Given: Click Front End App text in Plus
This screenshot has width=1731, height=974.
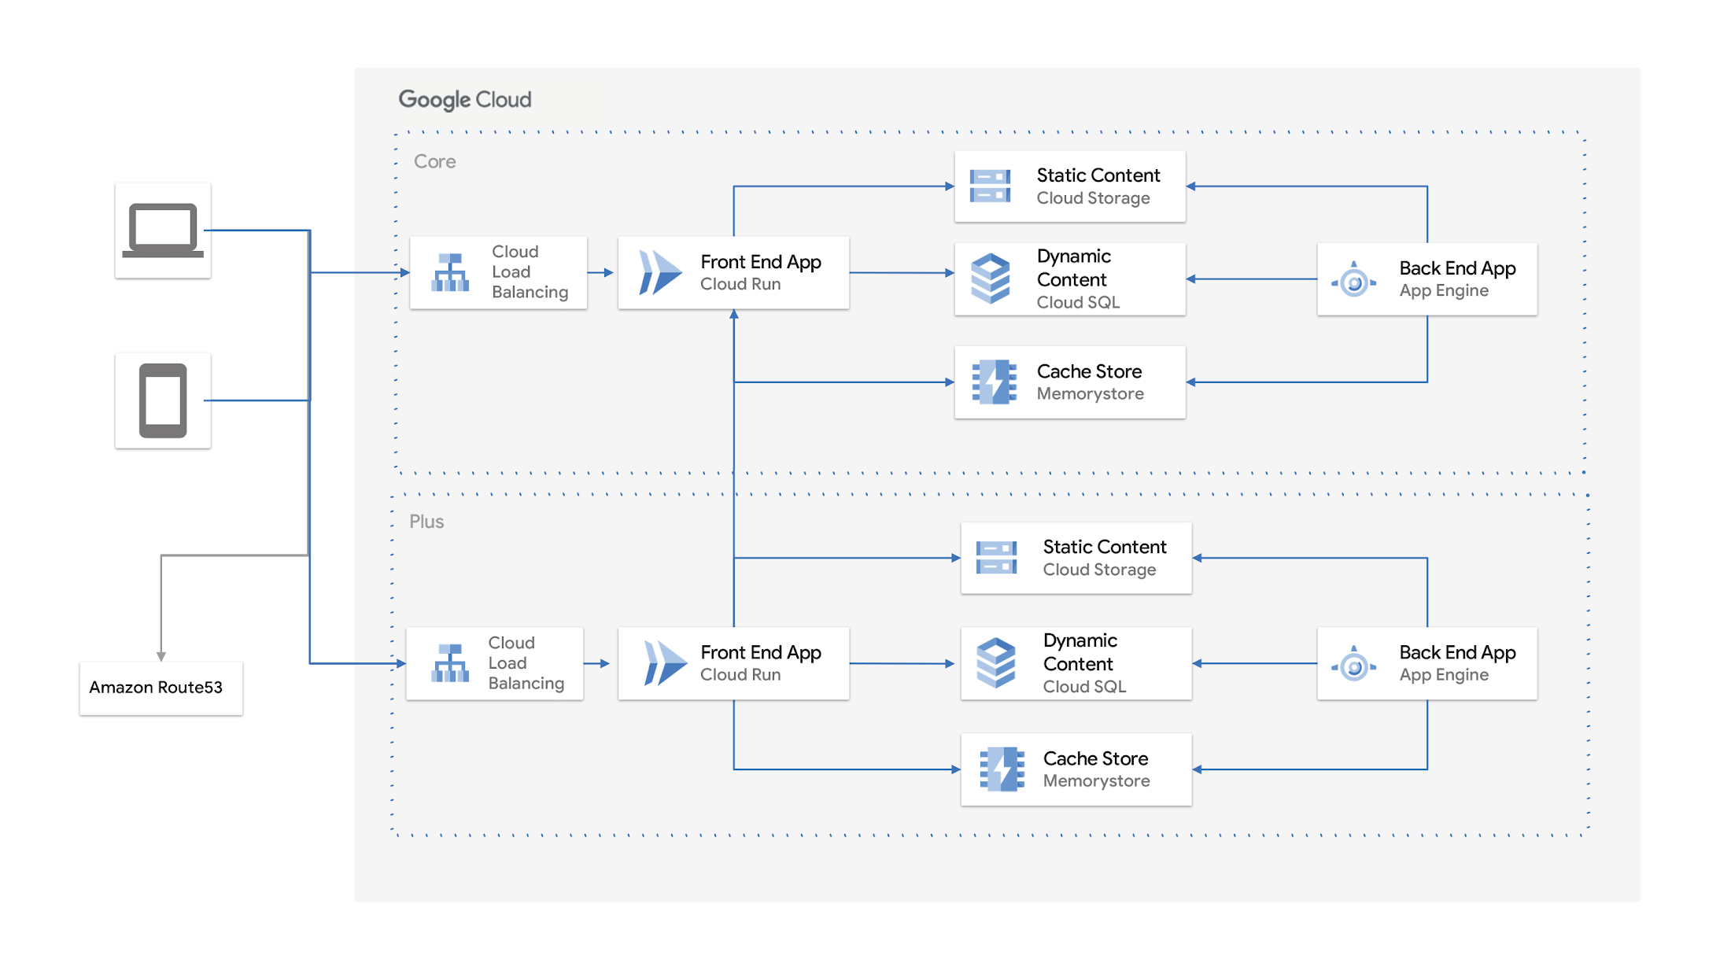Looking at the screenshot, I should click(x=761, y=653).
